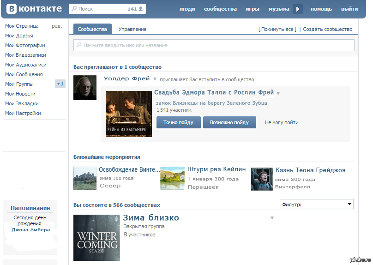Click the Ближайшие мероприятия heading
Screen dimensions: 373x265
pos(107,157)
